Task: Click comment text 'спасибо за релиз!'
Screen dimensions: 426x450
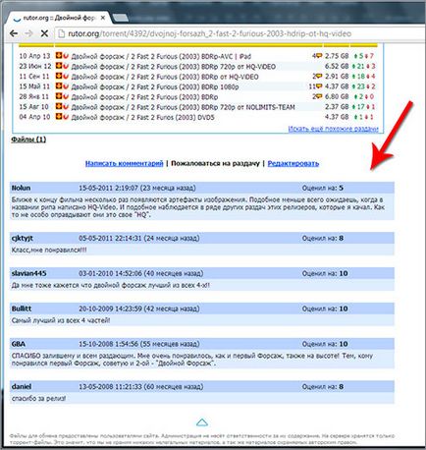Action: click(38, 399)
